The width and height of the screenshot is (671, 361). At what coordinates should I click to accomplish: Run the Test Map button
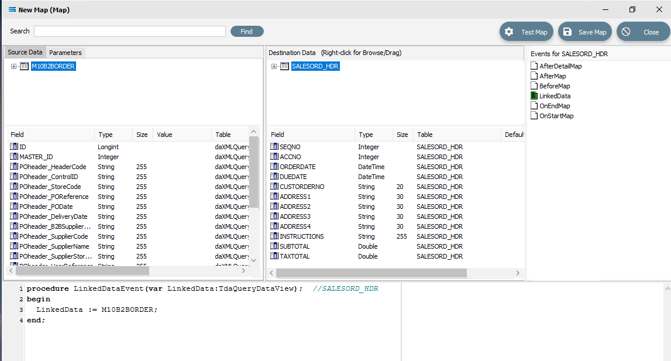point(527,32)
